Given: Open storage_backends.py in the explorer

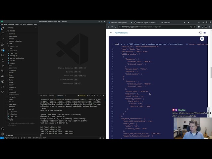Looking at the screenshot, I should [x=17, y=58].
